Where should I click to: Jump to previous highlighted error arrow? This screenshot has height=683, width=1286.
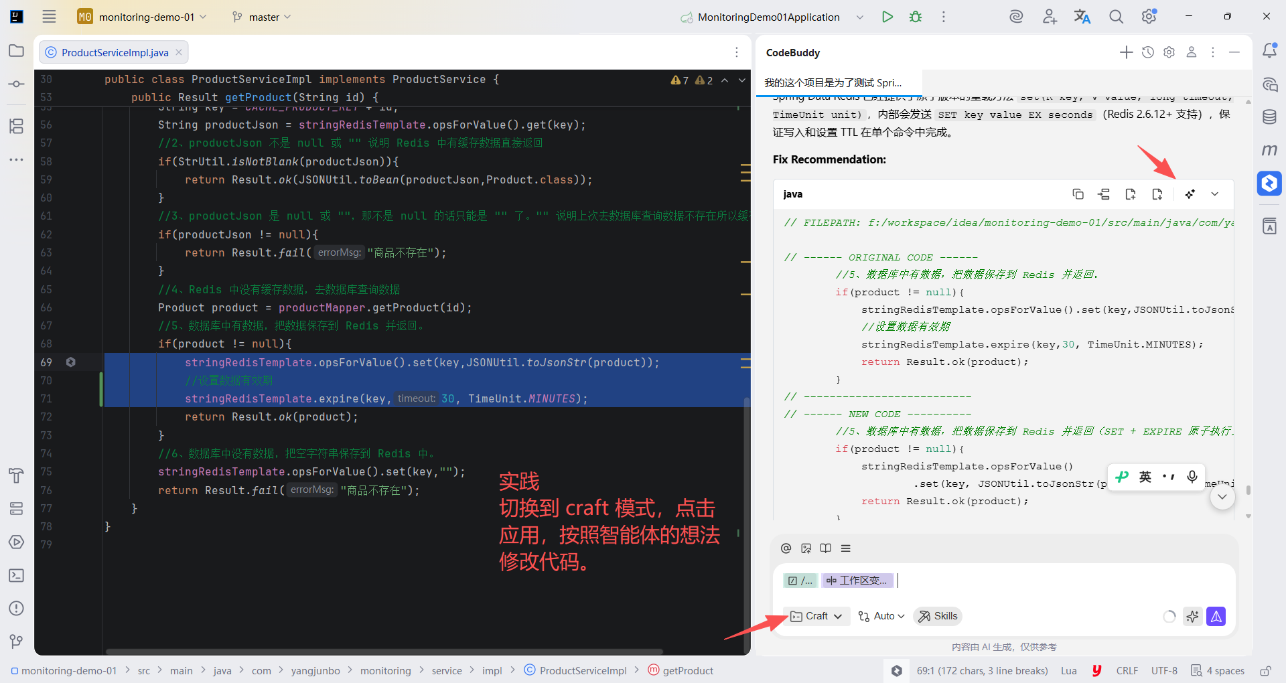click(725, 80)
